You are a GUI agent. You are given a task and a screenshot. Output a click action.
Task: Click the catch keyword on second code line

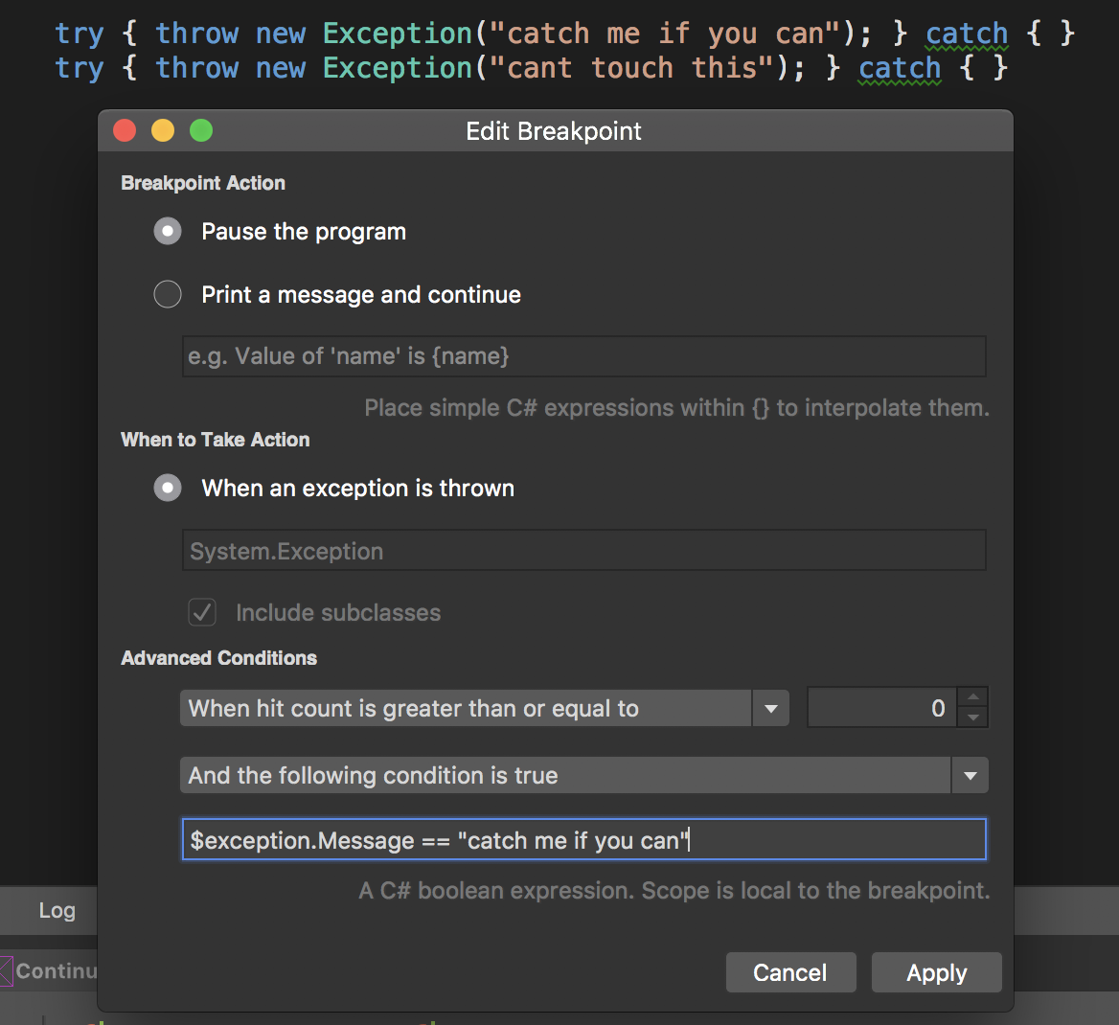click(900, 69)
